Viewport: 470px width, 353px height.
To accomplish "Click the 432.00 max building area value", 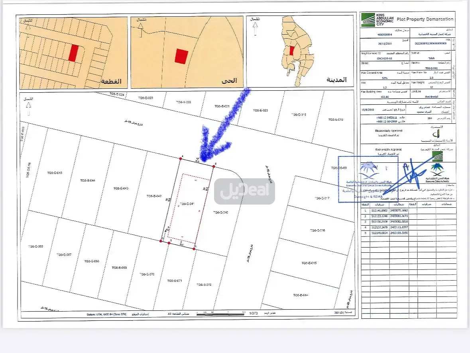I will 374,97.
